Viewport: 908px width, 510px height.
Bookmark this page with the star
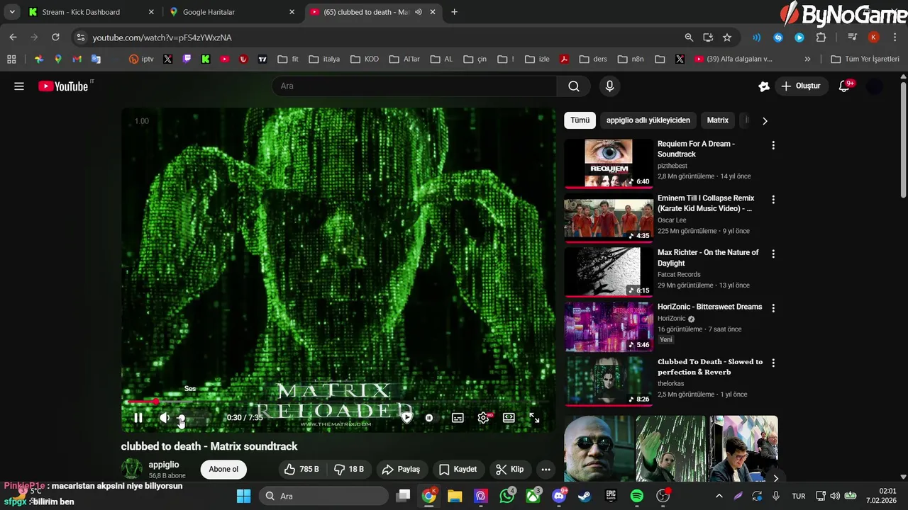(x=727, y=38)
